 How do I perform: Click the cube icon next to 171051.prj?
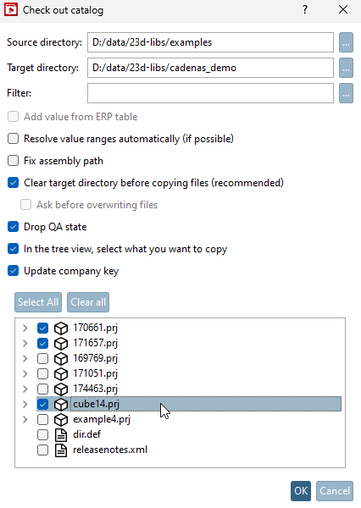tap(61, 374)
